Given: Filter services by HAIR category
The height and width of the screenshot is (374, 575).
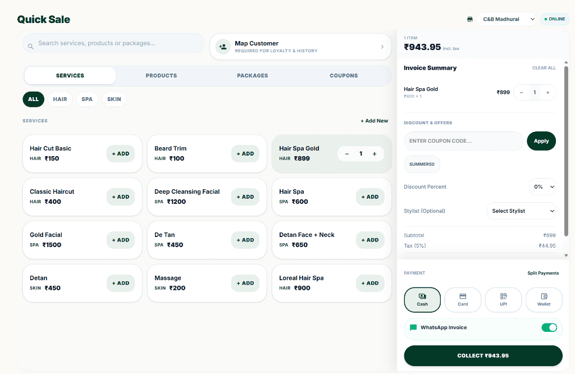Looking at the screenshot, I should click(x=60, y=99).
